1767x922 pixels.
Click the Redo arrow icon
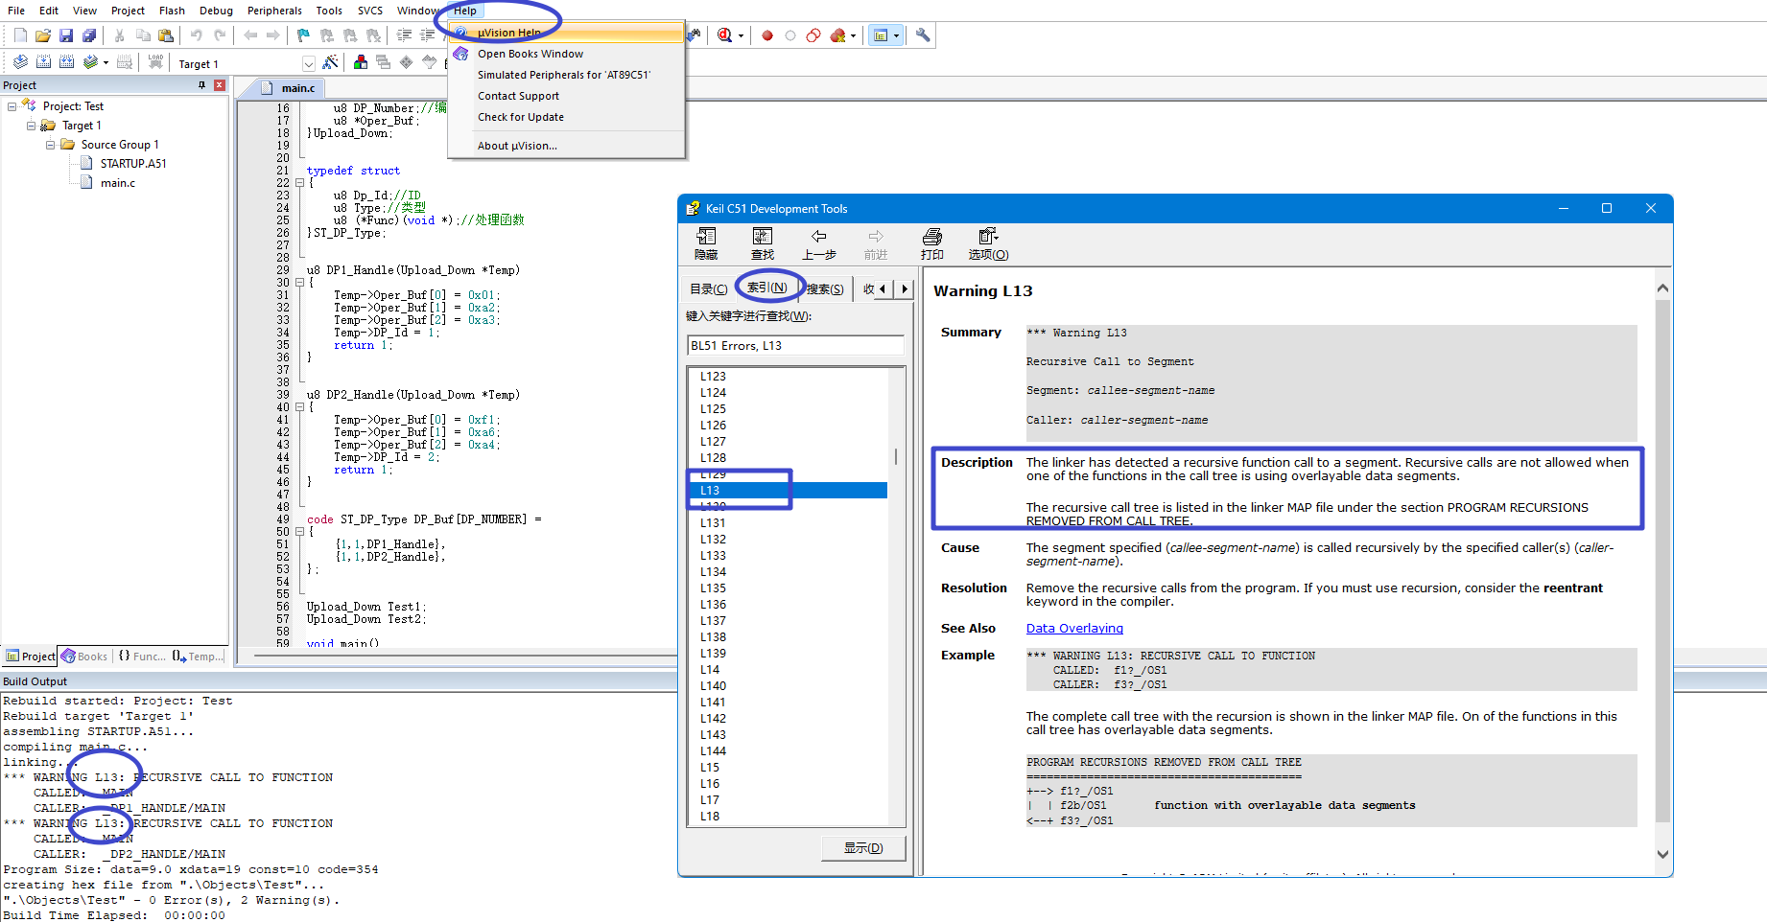[x=220, y=35]
